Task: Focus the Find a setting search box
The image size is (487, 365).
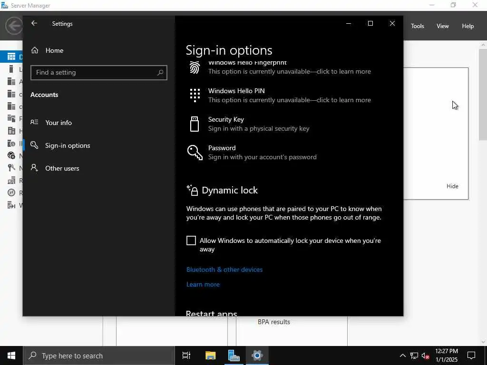Action: point(99,73)
